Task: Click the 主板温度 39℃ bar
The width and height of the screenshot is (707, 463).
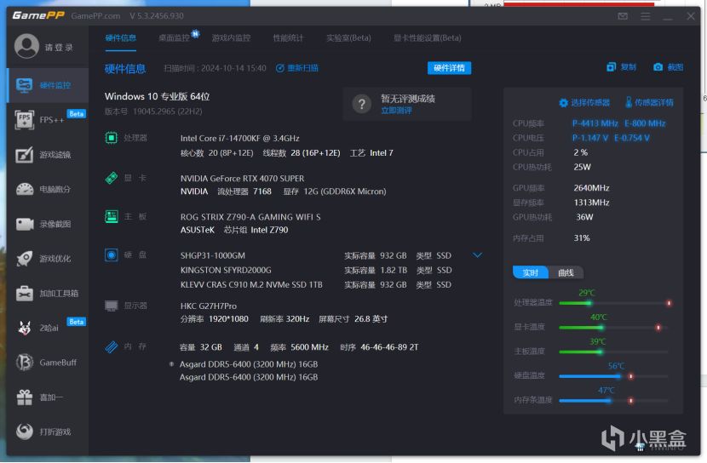Action: (615, 352)
